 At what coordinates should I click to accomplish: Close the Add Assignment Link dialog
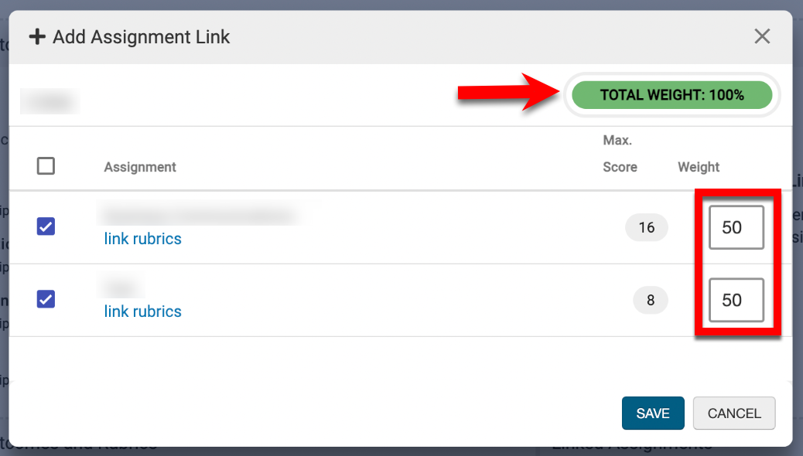coord(762,36)
